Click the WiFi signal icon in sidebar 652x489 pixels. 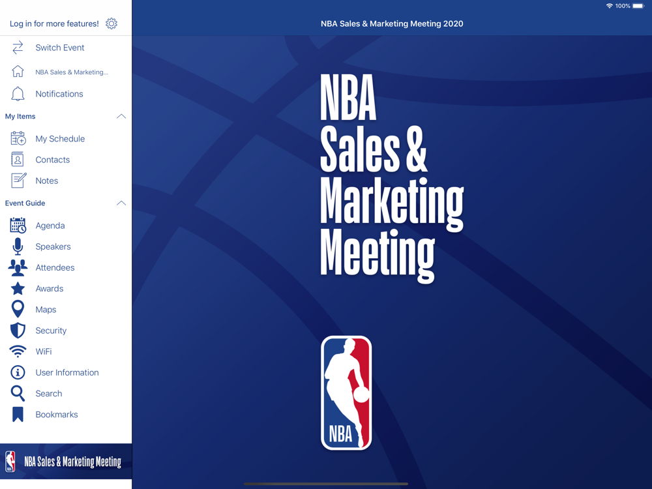[18, 352]
